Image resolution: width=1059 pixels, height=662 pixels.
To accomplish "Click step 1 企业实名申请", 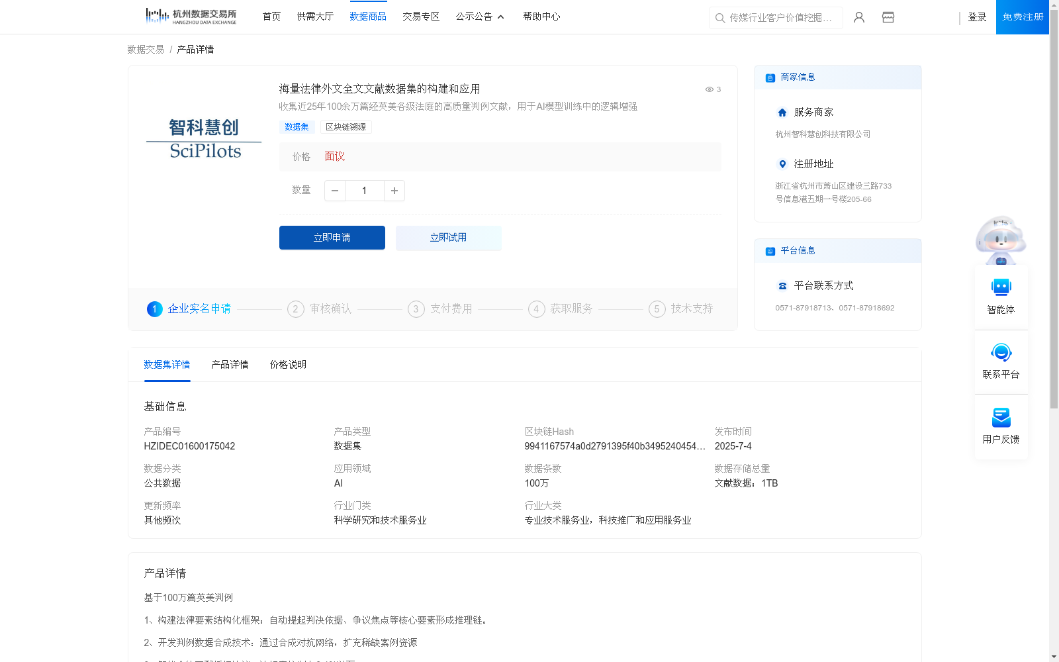I will [x=189, y=309].
